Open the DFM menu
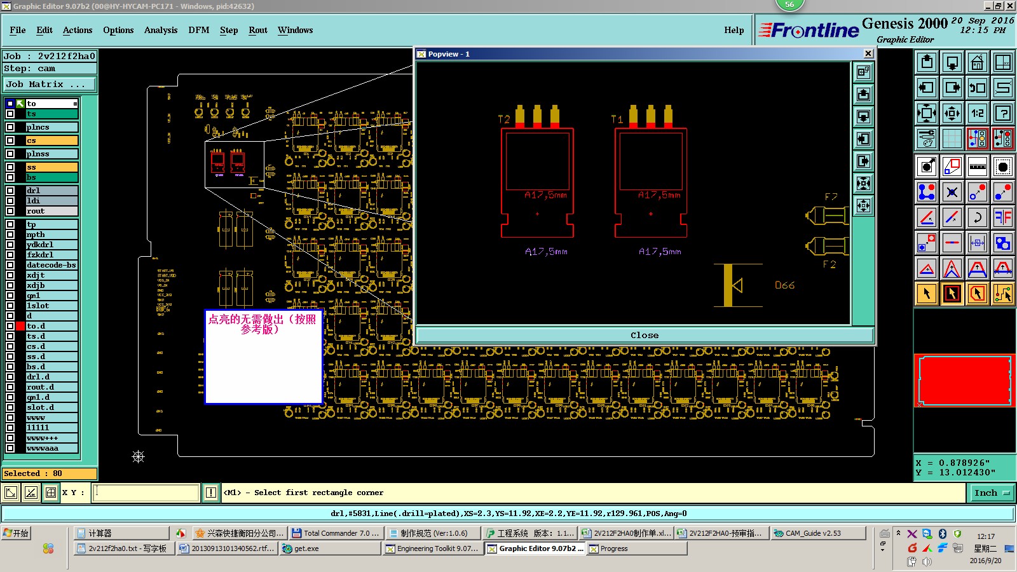The width and height of the screenshot is (1017, 572). (199, 30)
